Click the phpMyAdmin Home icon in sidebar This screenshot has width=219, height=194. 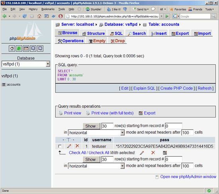point(12,49)
